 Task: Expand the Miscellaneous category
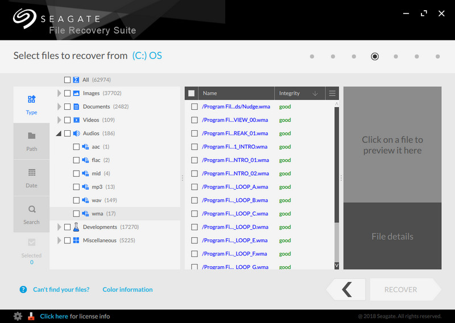[x=59, y=240]
